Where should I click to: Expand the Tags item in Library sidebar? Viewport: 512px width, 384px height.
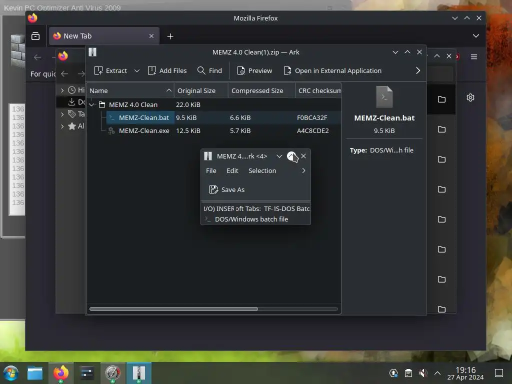point(62,114)
